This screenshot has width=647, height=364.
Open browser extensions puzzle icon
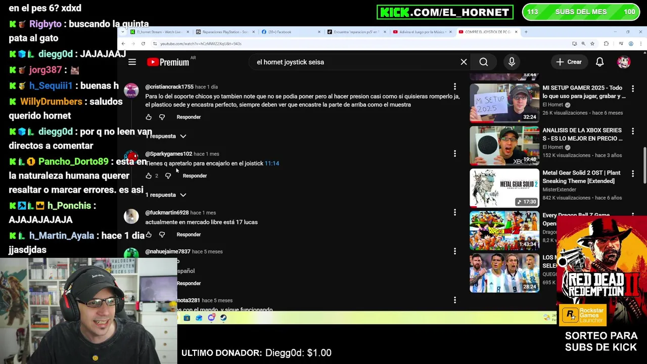point(606,43)
